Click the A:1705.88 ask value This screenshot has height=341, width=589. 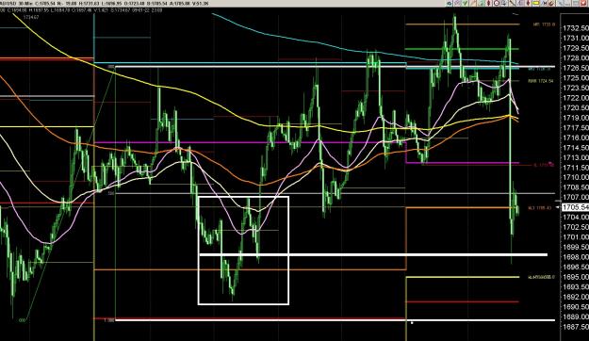179,4
